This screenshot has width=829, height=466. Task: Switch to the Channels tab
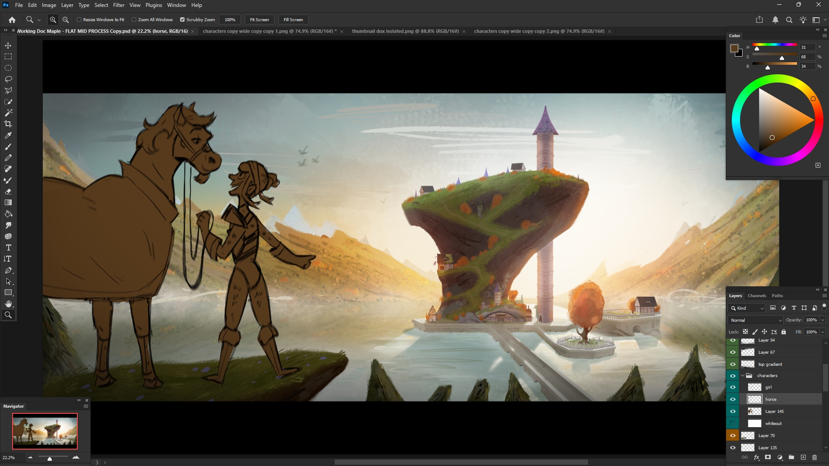click(x=756, y=296)
